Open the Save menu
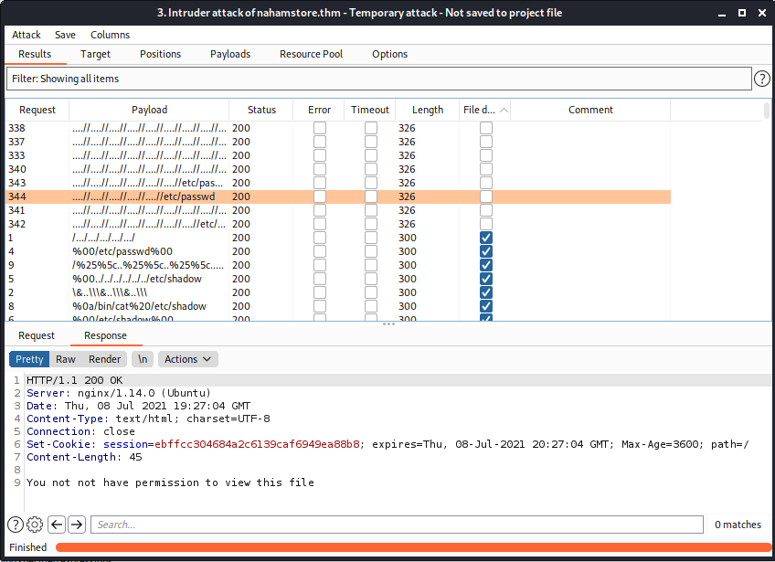Screen dimensions: 775x562 [65, 35]
